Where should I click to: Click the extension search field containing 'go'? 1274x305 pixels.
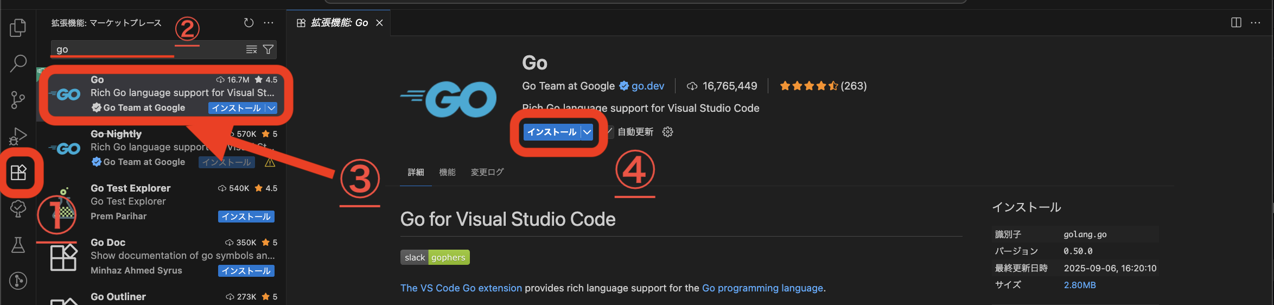pos(146,49)
